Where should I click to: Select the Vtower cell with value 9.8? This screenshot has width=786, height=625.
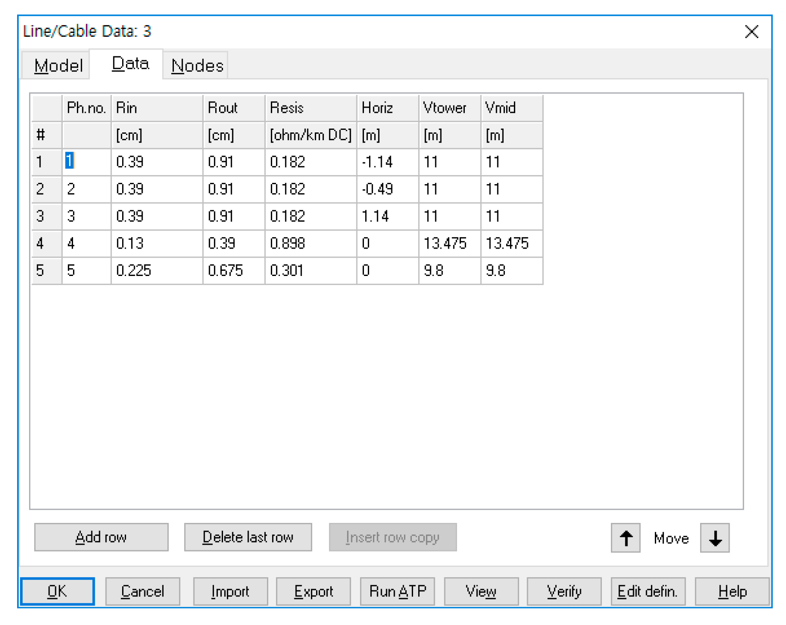coord(449,270)
